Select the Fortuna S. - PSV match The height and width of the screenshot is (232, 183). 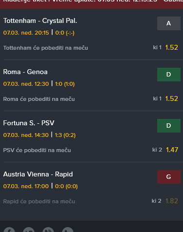[x=29, y=123]
